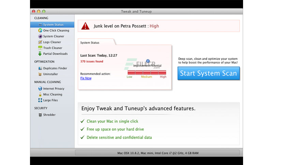Click the Fix Now link
Viewport: 285px width, 165px height.
[x=86, y=78]
